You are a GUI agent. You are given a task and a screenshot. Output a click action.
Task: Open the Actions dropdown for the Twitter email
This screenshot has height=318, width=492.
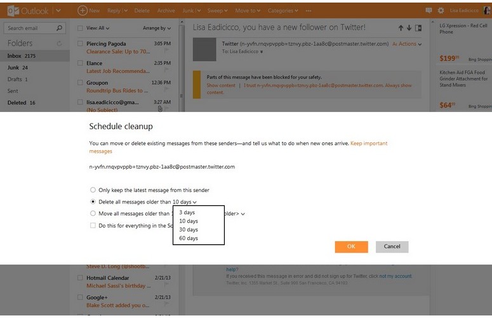pos(410,44)
